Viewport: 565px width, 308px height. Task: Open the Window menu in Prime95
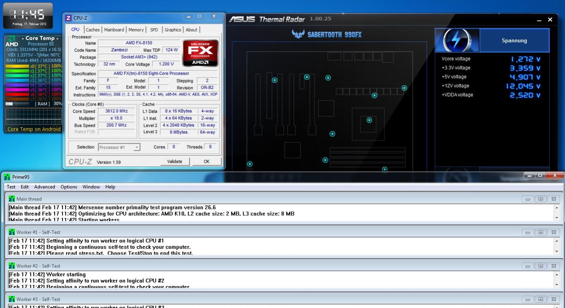tap(91, 187)
